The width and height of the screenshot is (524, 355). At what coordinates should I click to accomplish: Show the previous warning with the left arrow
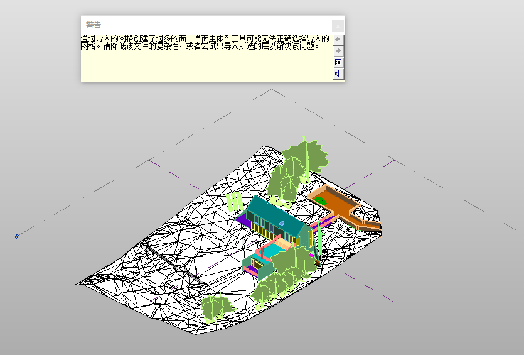coord(338,39)
